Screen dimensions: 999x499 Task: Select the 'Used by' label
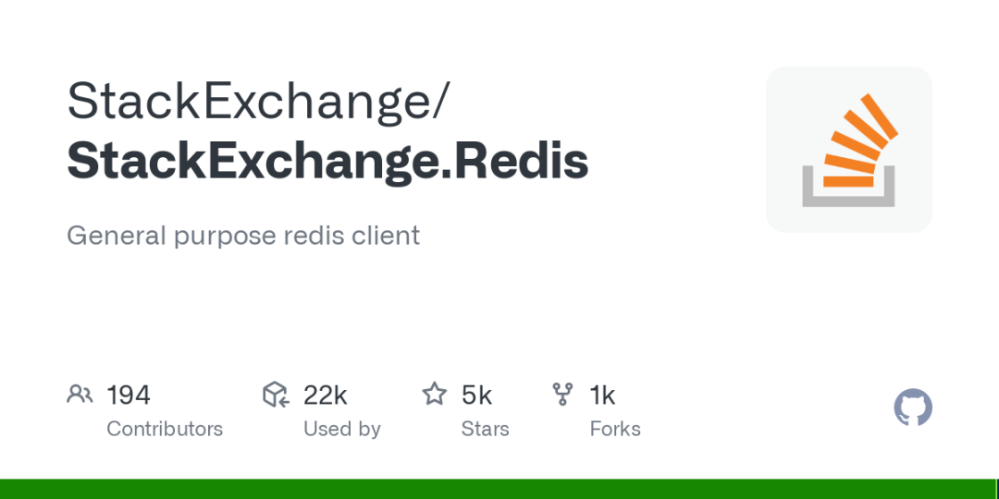tap(341, 429)
